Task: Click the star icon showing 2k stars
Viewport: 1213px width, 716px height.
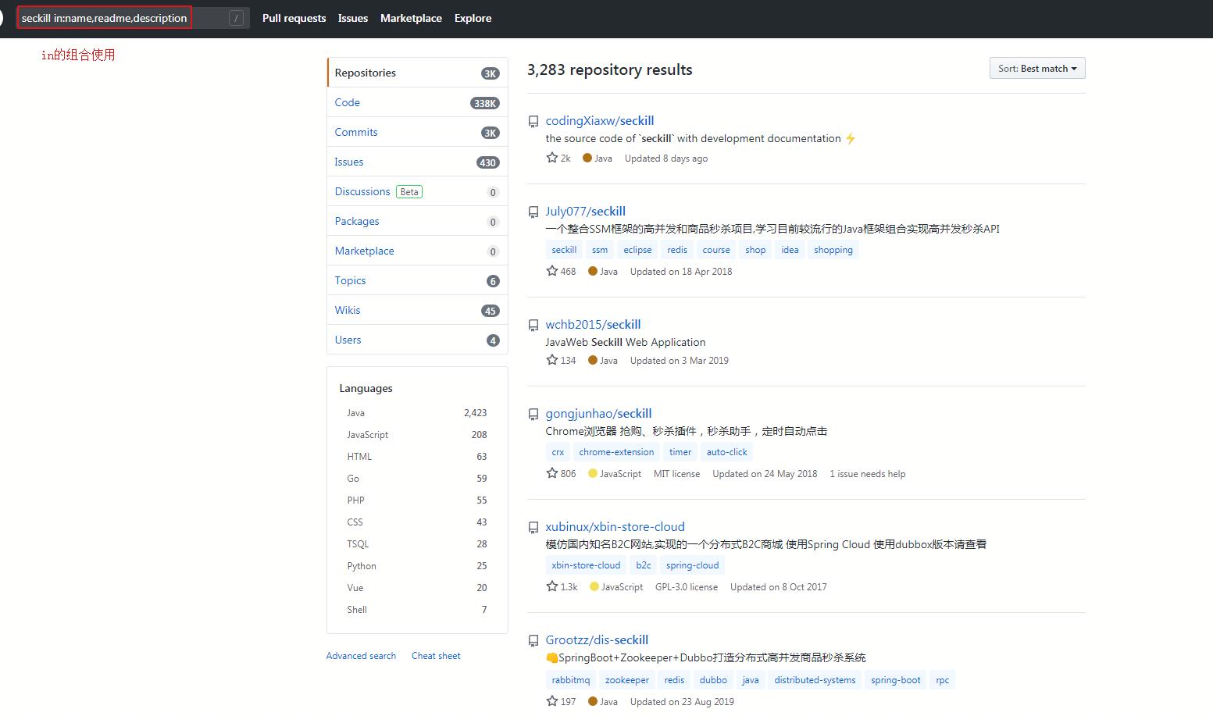Action: pyautogui.click(x=552, y=158)
